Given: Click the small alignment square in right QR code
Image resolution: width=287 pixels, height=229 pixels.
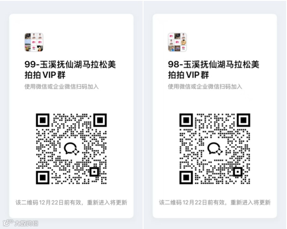Looking at the screenshot, I should pyautogui.click(x=238, y=172).
